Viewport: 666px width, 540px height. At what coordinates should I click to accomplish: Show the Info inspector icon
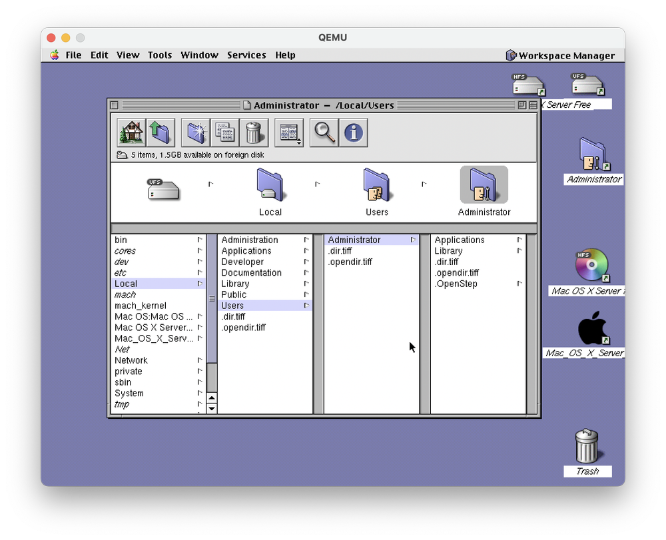[x=354, y=133]
